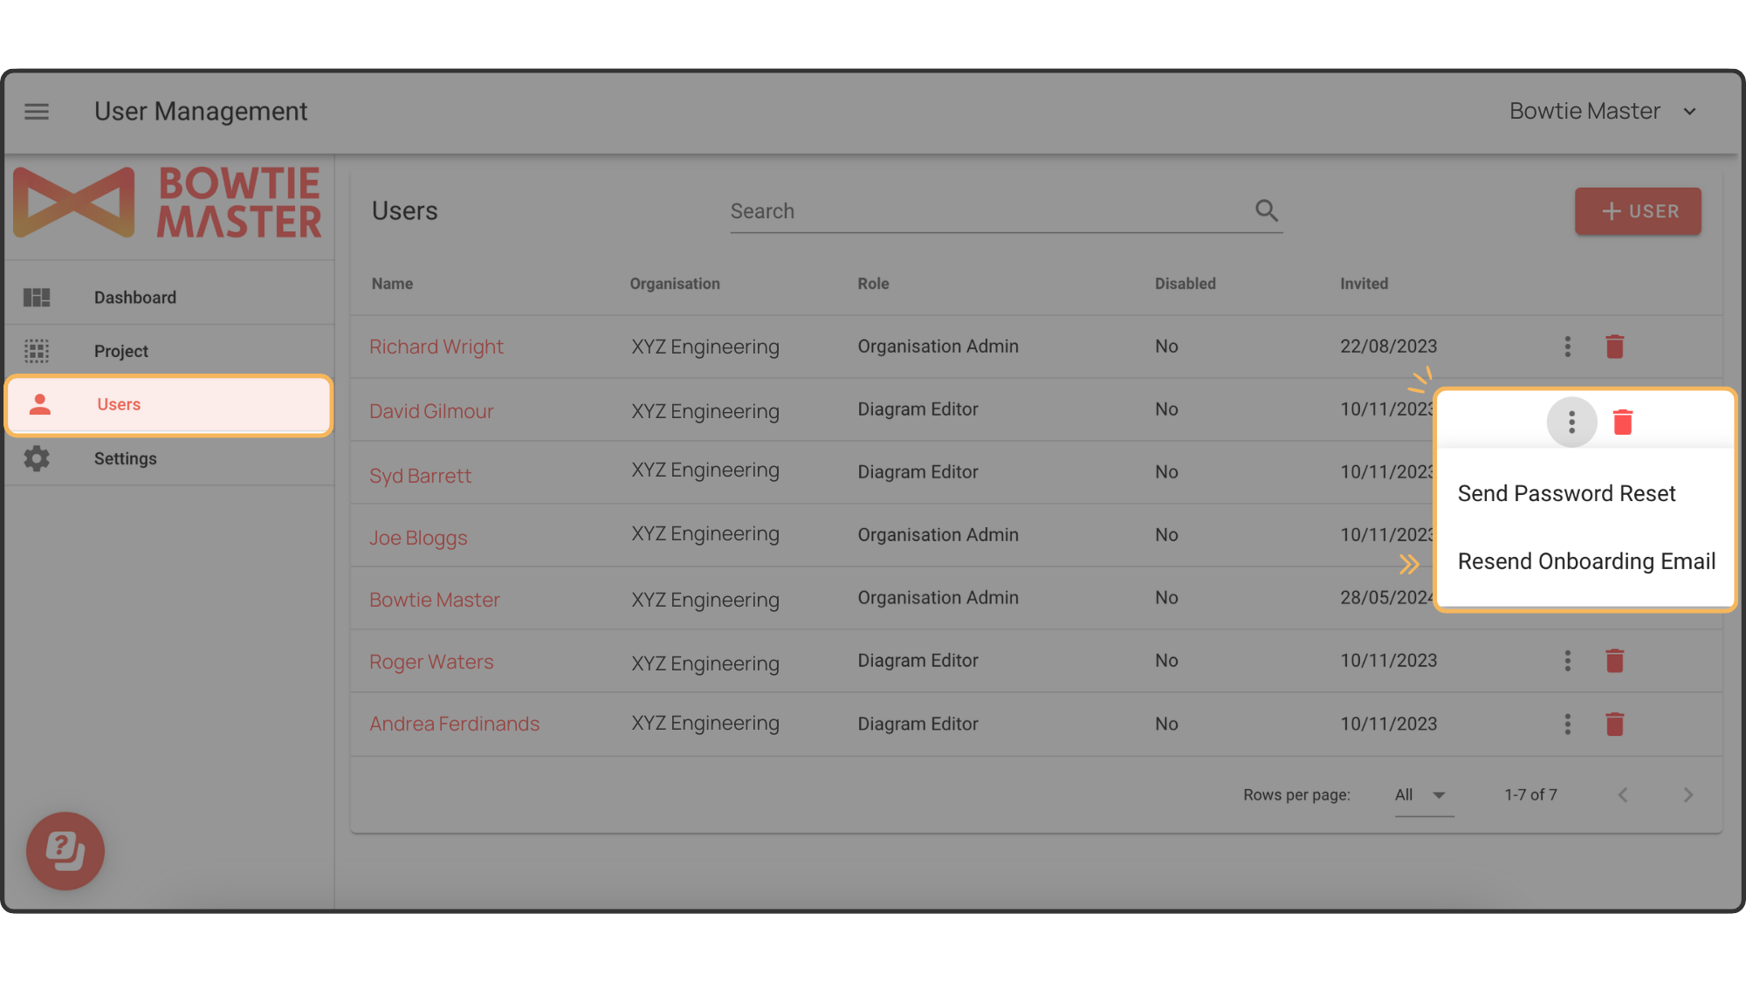Click the Bowtie Master logo
1746x982 pixels.
click(x=166, y=203)
